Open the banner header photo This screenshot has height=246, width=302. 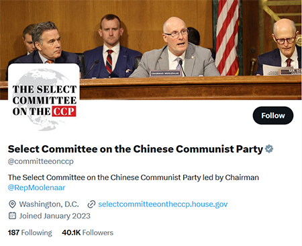point(151,50)
